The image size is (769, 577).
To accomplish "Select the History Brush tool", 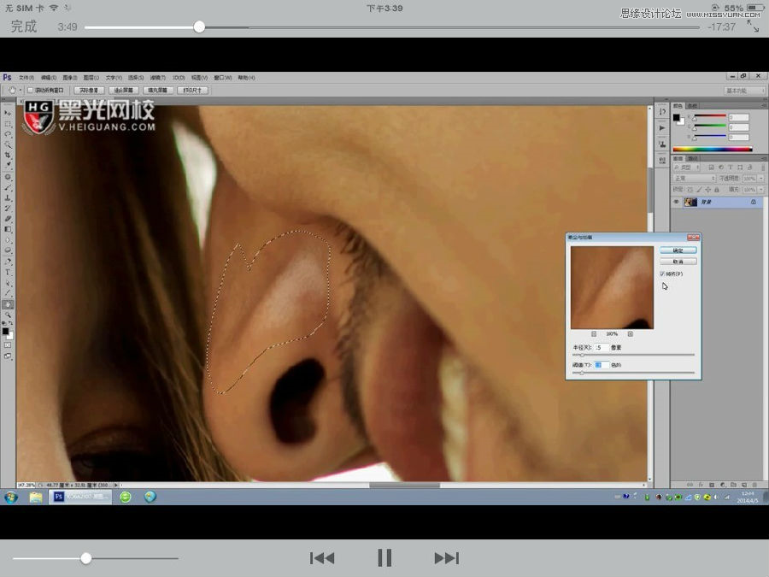I will pyautogui.click(x=8, y=209).
